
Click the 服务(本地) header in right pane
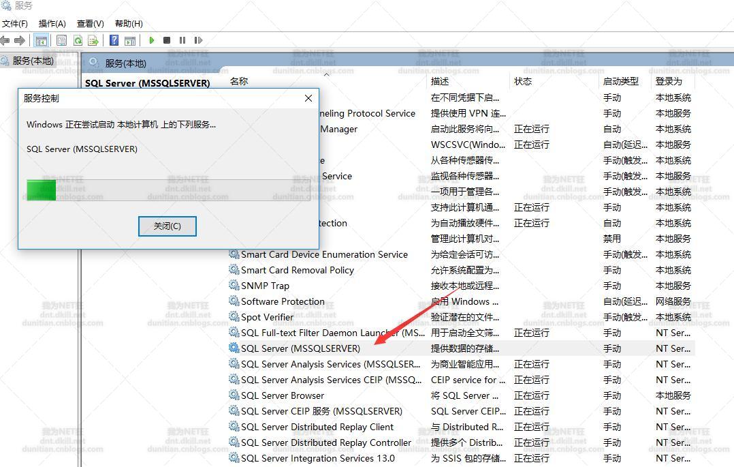pyautogui.click(x=125, y=63)
